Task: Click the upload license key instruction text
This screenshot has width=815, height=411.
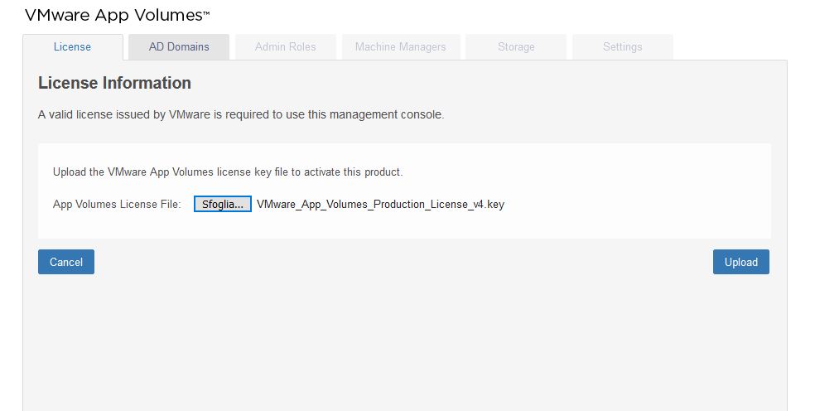Action: tap(228, 172)
